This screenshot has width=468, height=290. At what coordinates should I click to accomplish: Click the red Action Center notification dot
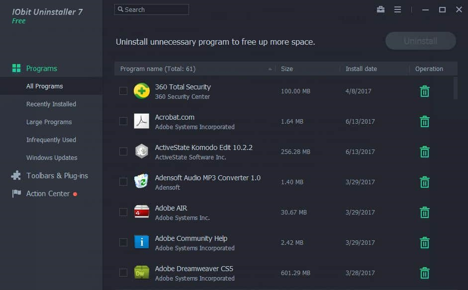(75, 194)
